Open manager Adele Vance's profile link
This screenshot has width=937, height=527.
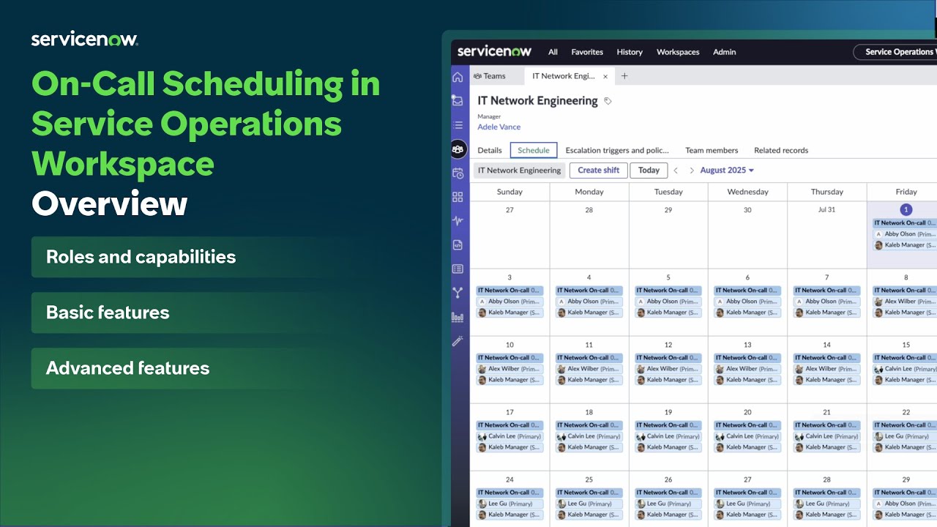[x=499, y=127]
